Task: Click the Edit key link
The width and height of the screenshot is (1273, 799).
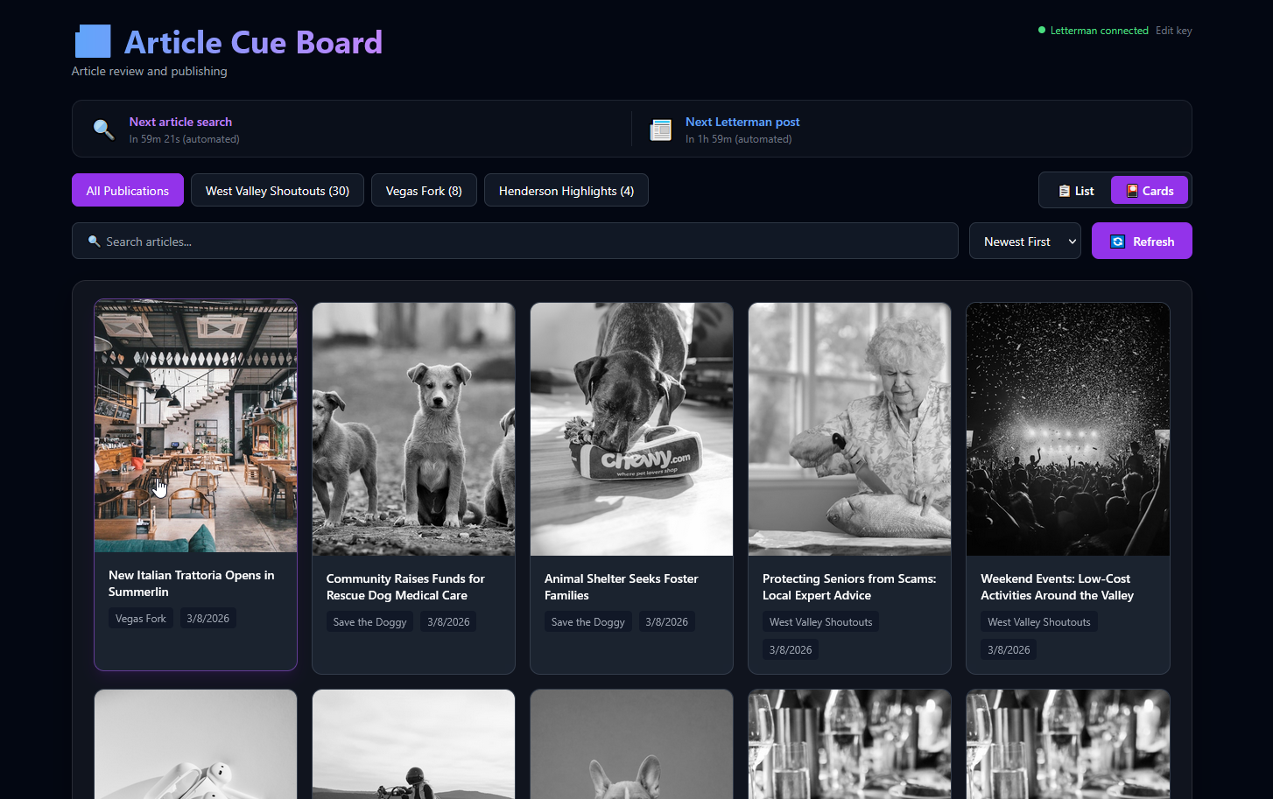Action: coord(1173,31)
